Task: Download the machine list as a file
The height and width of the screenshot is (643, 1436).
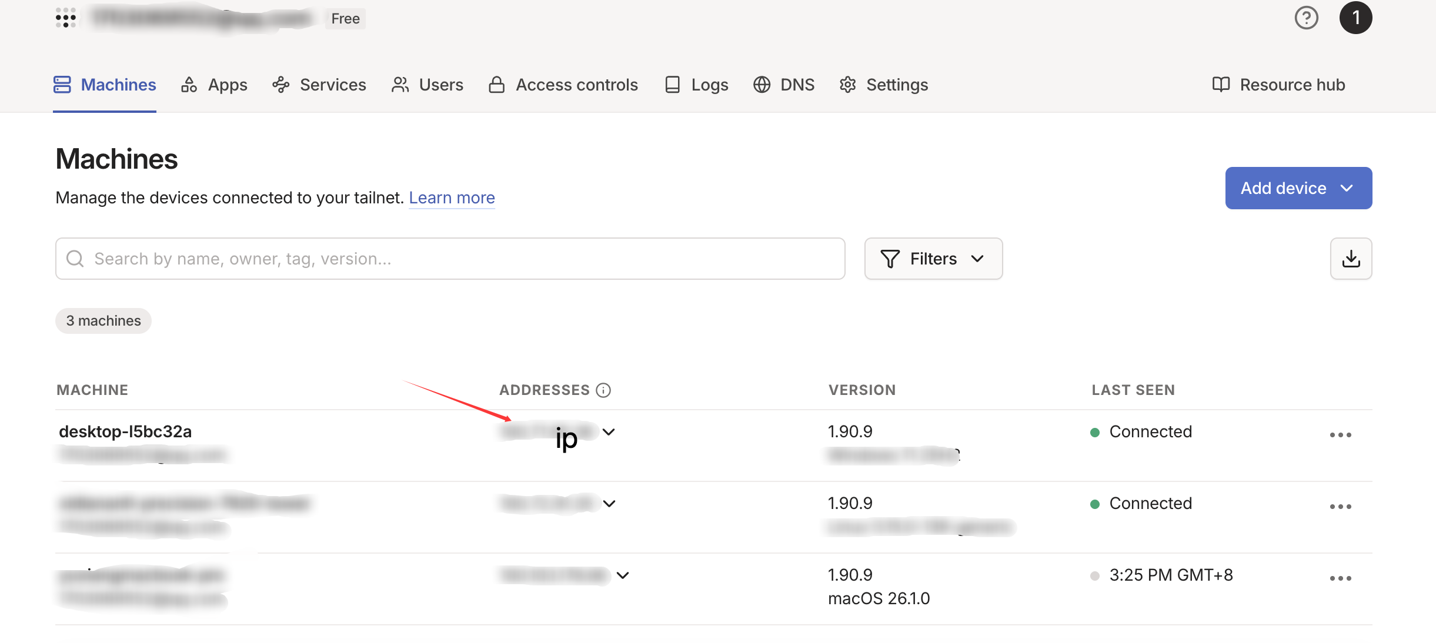Action: [x=1351, y=259]
